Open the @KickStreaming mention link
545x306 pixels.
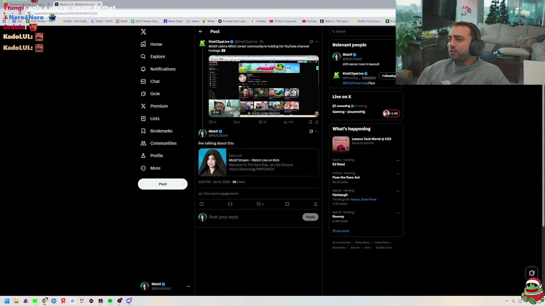coord(355,83)
